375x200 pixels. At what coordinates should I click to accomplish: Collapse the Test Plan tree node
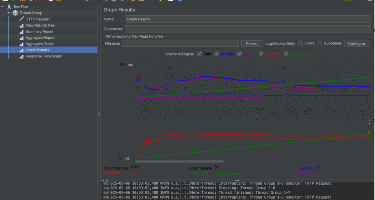[x=3, y=7]
